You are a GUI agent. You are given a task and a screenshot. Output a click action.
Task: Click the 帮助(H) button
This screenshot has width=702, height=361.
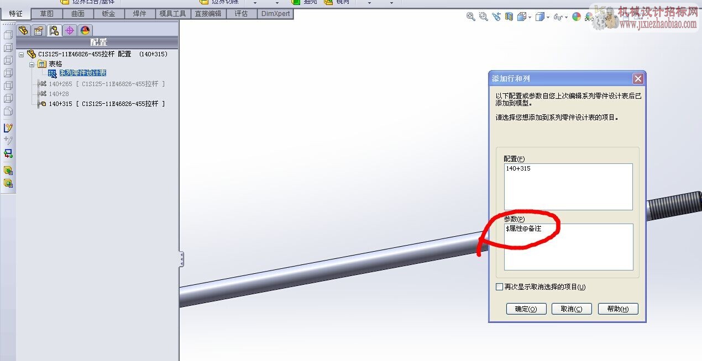click(x=618, y=309)
